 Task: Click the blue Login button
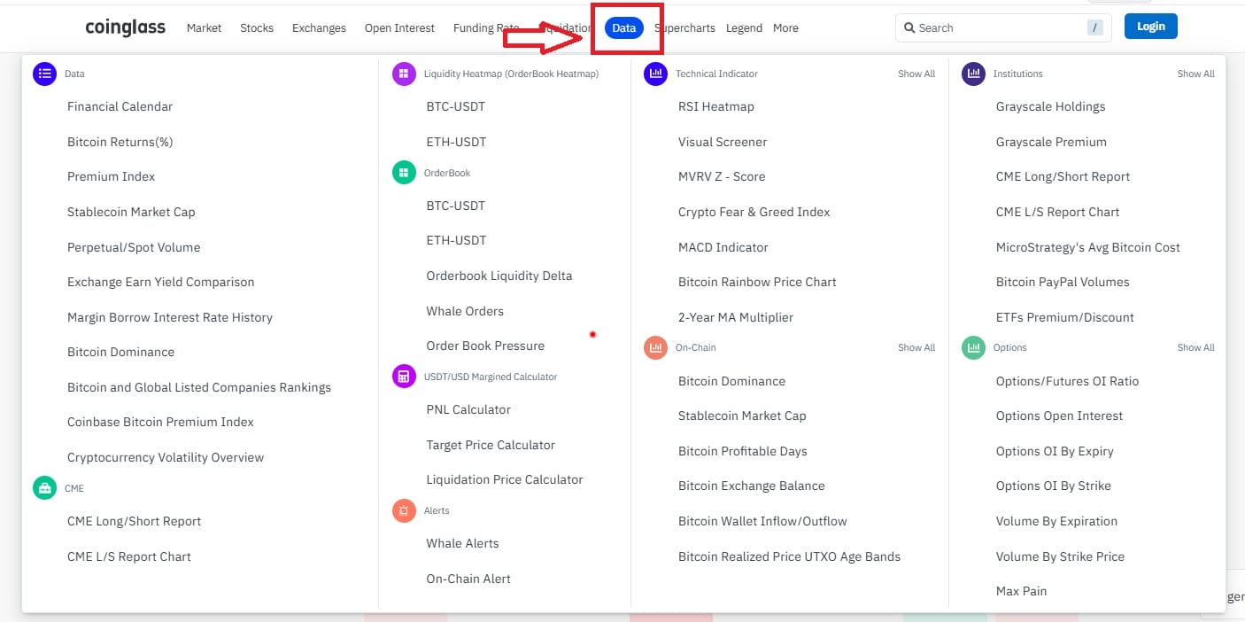click(x=1151, y=27)
